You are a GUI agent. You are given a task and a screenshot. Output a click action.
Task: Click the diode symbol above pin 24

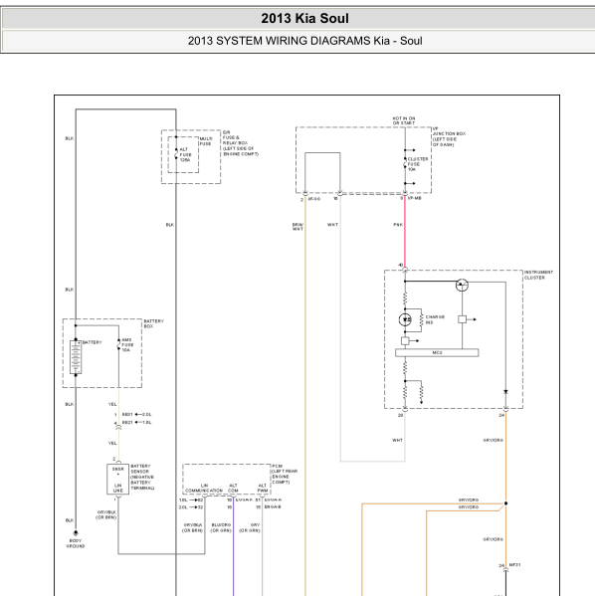(x=505, y=392)
